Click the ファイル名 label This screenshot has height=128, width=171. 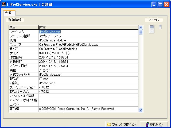17,32
